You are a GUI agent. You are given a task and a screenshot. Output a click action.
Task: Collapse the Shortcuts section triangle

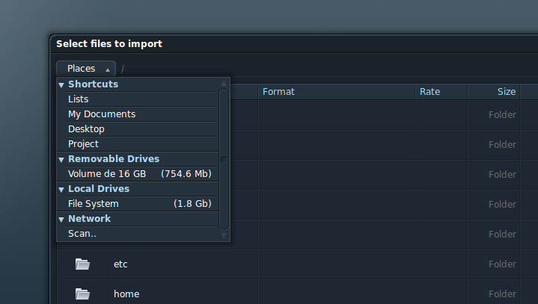coord(61,85)
